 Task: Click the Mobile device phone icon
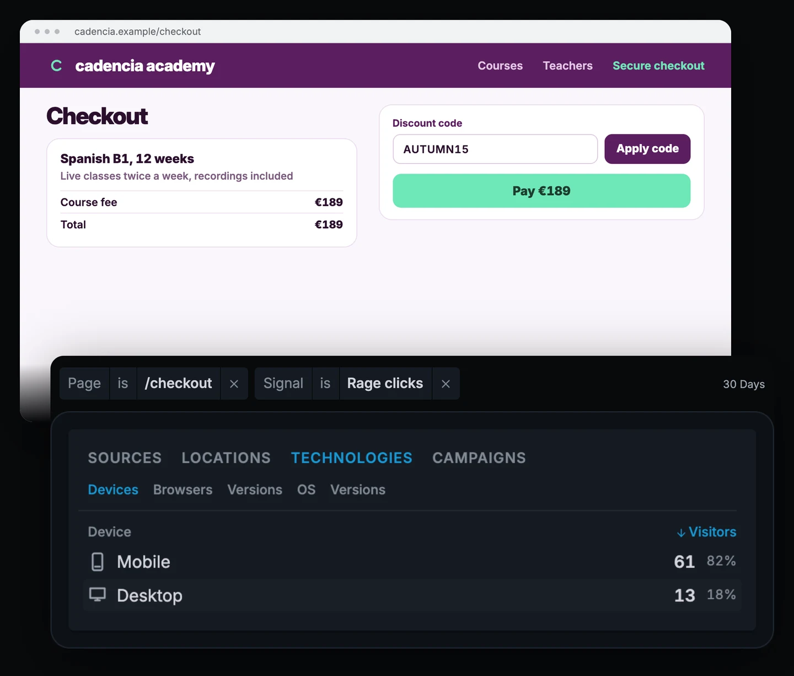(98, 562)
